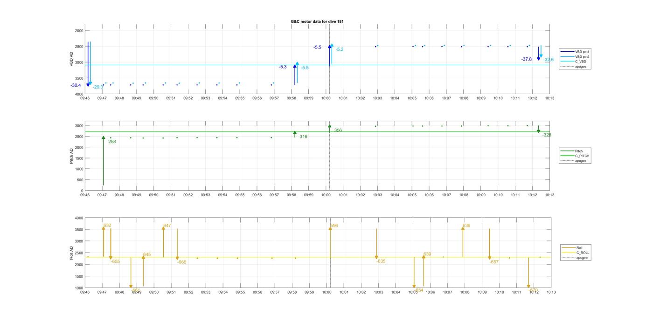The width and height of the screenshot is (653, 323).
Task: Click the green '356' pitch label
Action: (x=338, y=131)
